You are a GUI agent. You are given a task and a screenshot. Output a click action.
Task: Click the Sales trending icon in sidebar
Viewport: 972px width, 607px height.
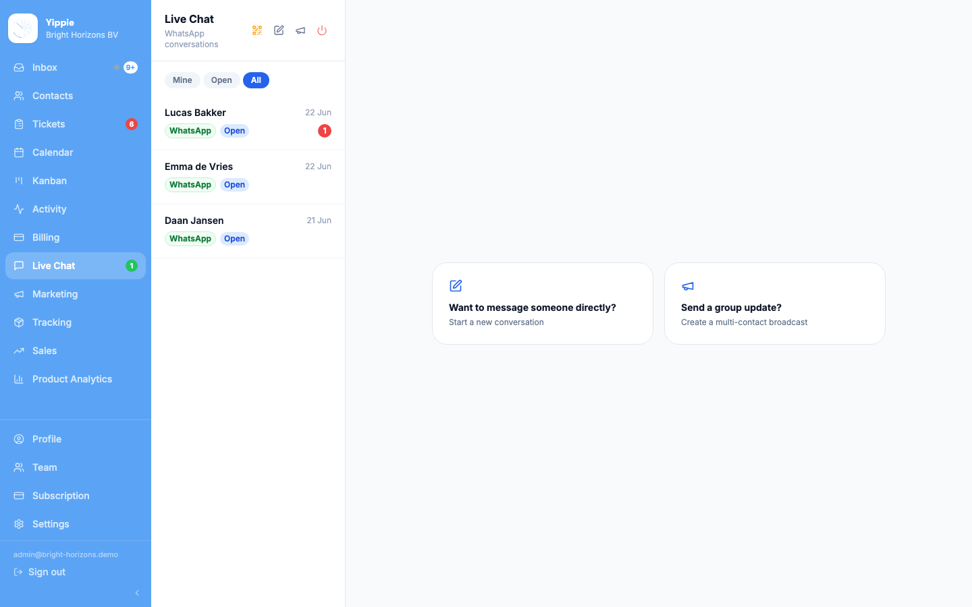point(19,351)
